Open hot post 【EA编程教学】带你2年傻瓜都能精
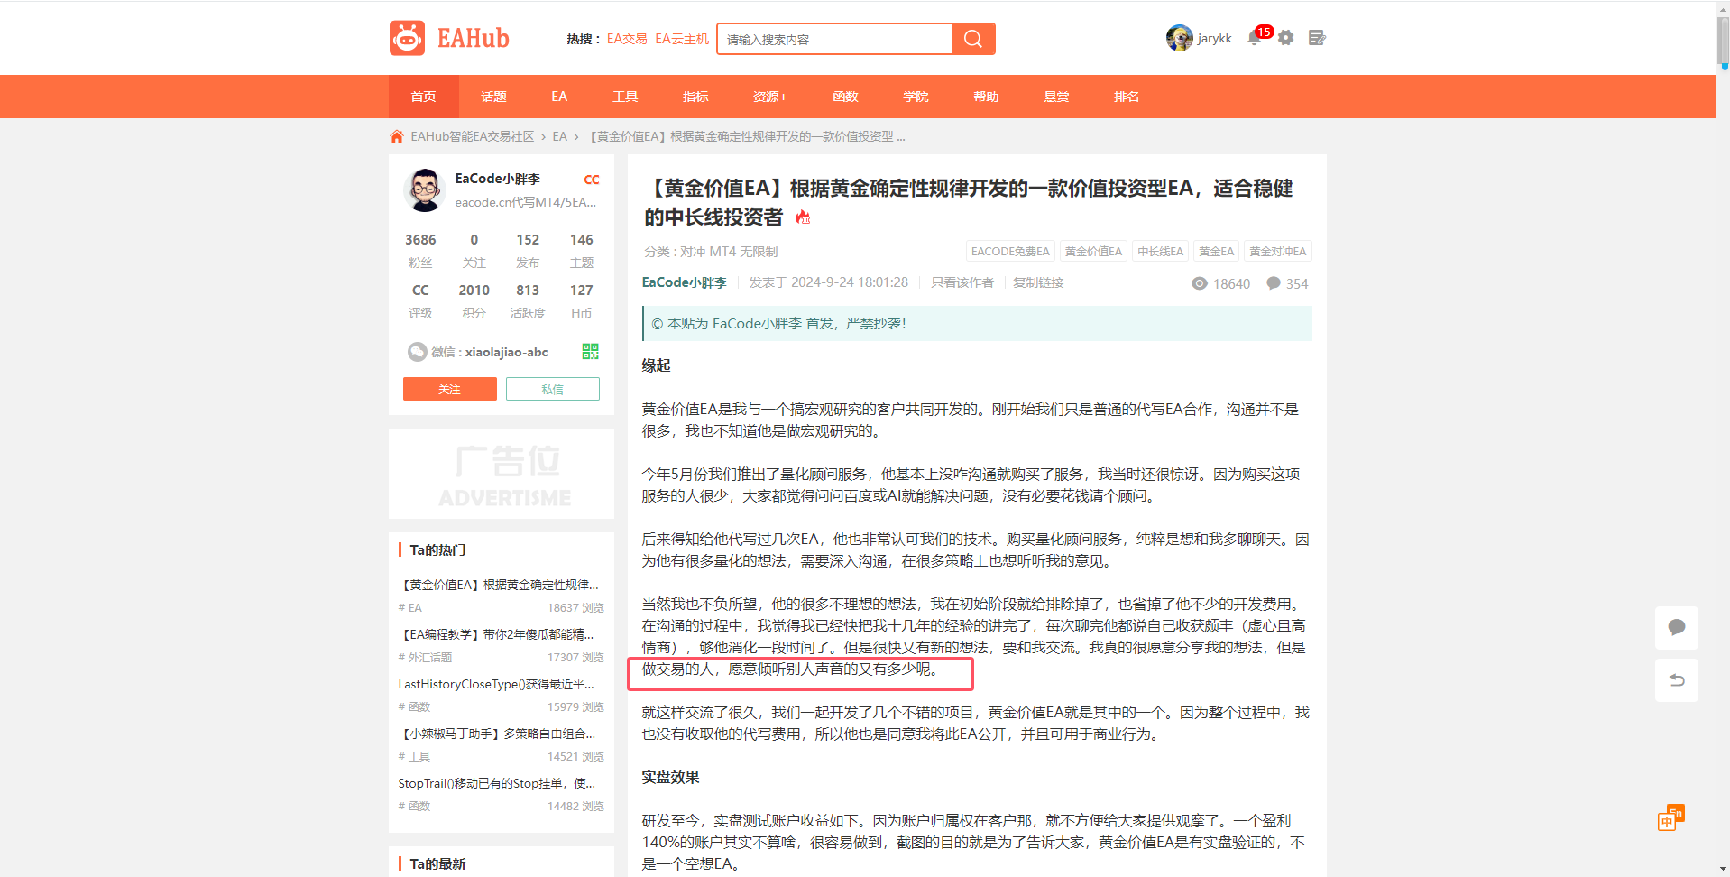 (496, 634)
